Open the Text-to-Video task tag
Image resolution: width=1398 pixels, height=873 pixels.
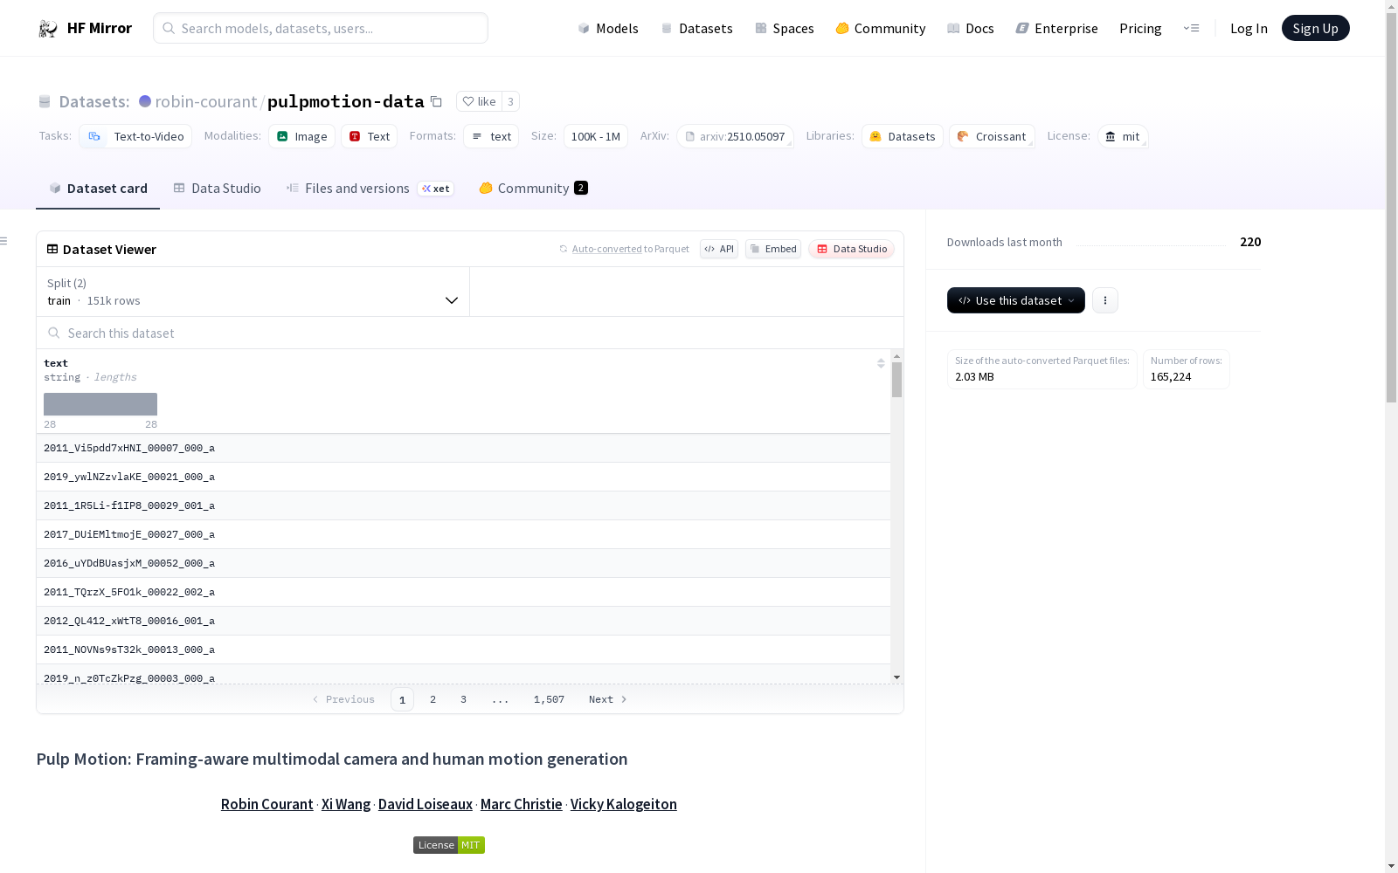coord(135,136)
